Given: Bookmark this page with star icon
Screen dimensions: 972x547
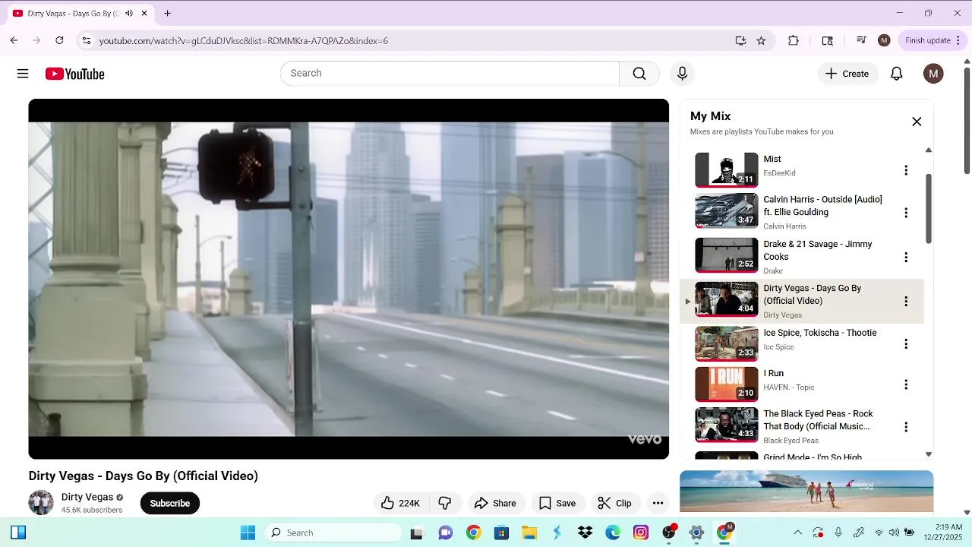Looking at the screenshot, I should click(761, 40).
